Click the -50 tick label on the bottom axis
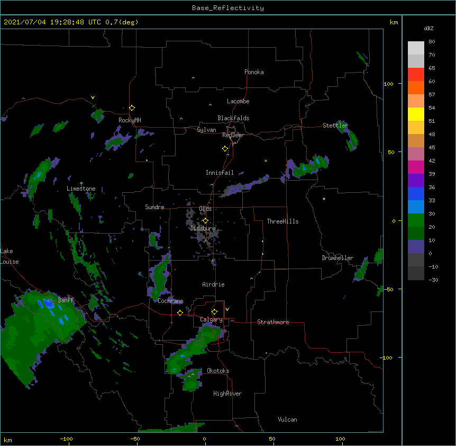The width and height of the screenshot is (456, 446). pos(135,439)
